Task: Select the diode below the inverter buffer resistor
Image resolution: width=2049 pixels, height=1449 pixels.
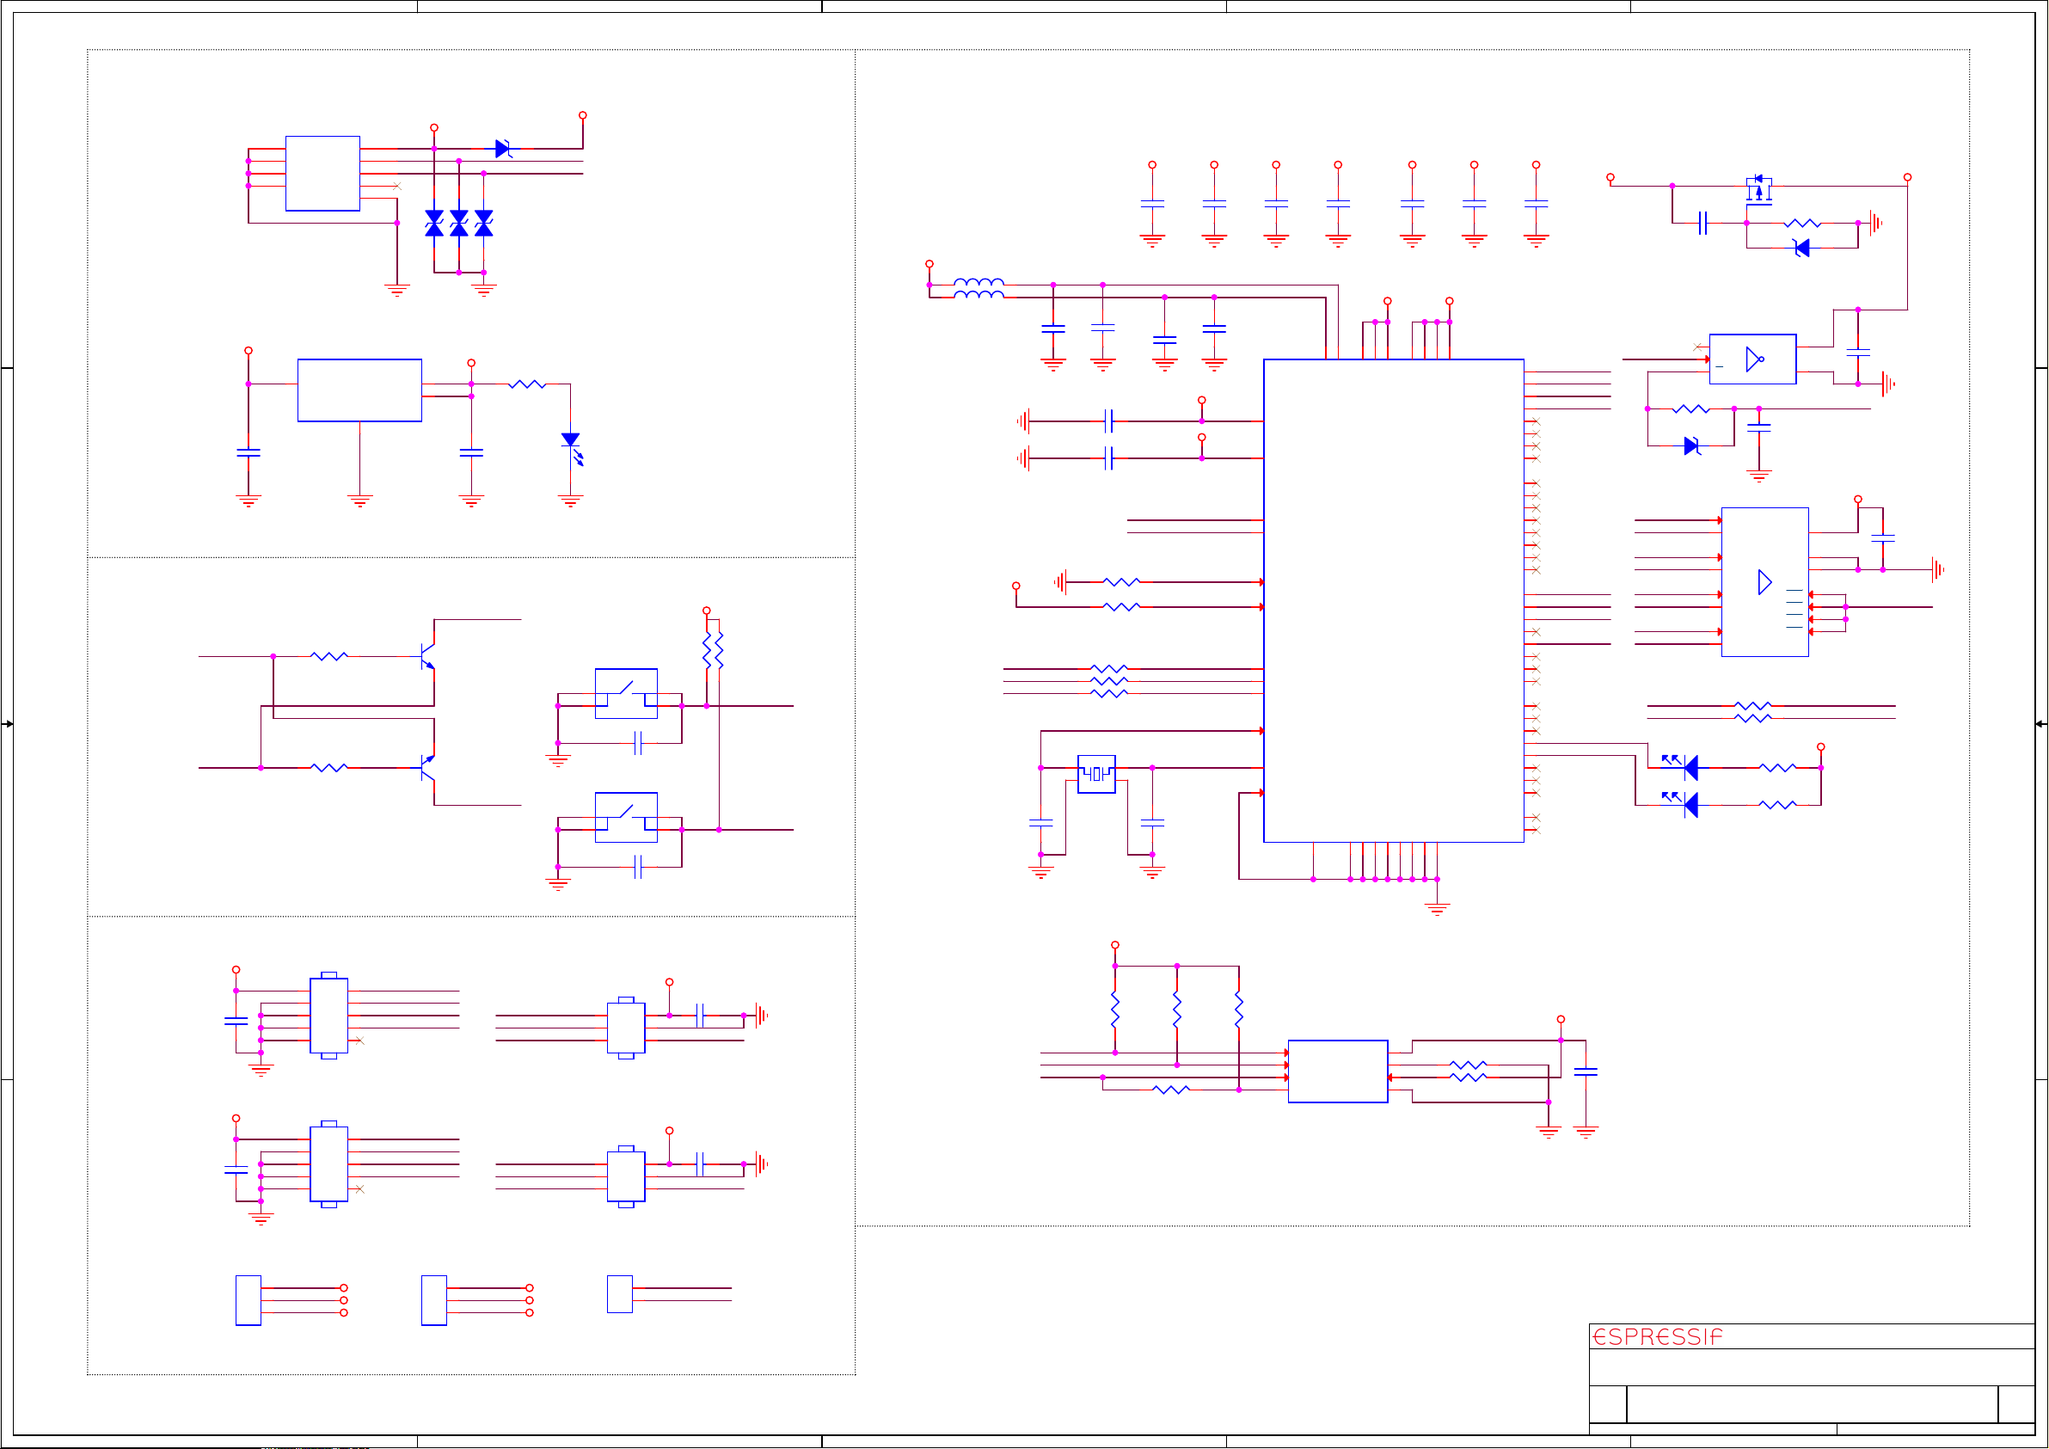Action: coord(1692,446)
